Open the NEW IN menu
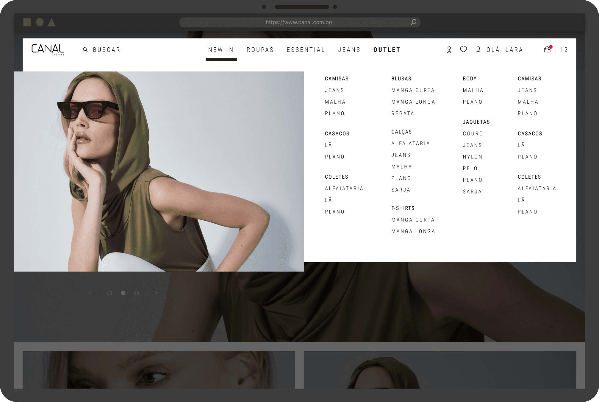Image resolution: width=599 pixels, height=402 pixels. click(x=221, y=50)
